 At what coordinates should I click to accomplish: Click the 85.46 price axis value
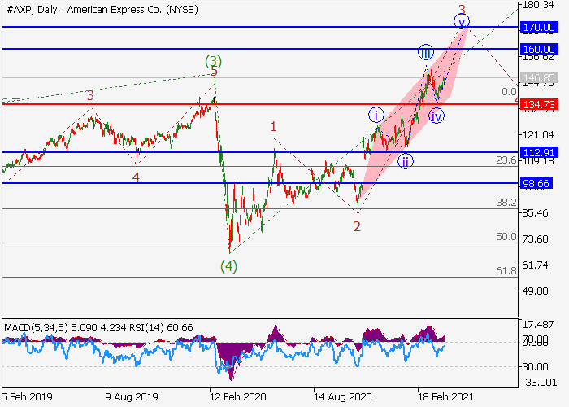pos(535,213)
